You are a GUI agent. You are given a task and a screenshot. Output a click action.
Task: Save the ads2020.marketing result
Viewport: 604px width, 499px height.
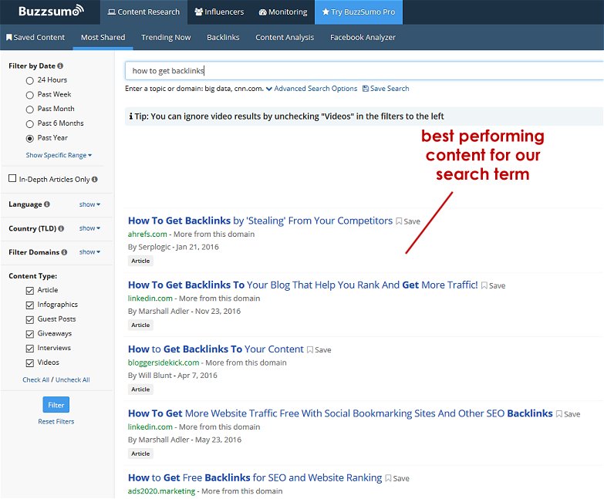tap(397, 478)
